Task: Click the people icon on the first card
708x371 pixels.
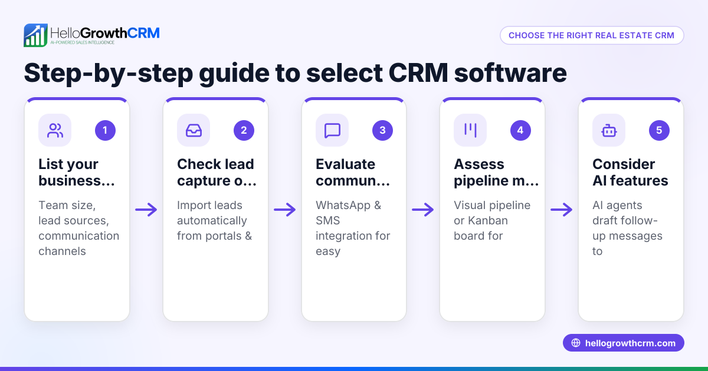Action: [x=55, y=130]
